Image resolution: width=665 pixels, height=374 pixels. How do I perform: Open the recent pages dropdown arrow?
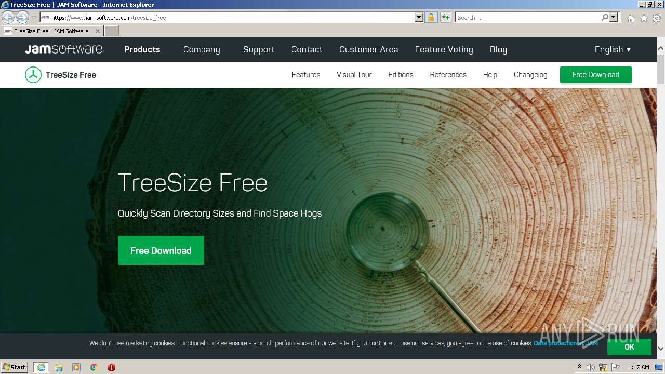click(x=34, y=18)
